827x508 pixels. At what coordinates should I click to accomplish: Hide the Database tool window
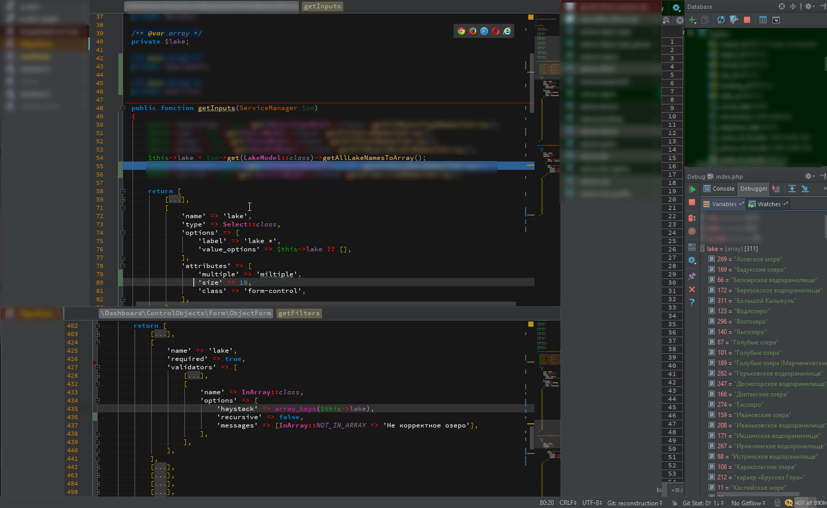(823, 6)
